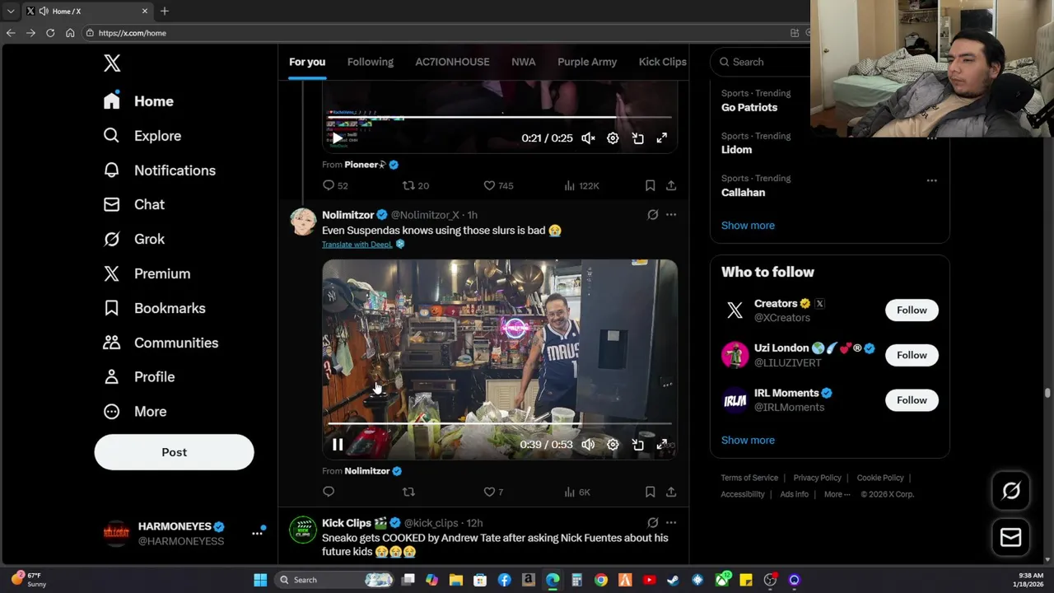Viewport: 1054px width, 593px height.
Task: Show more trending topics
Action: [x=748, y=226]
